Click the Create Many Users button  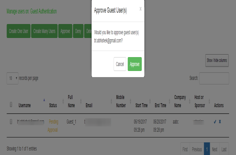point(44,31)
